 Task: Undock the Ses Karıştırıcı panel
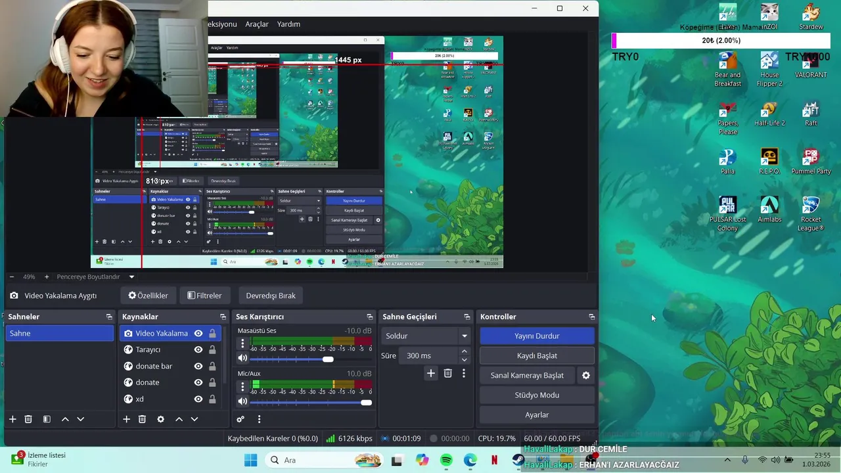pyautogui.click(x=369, y=317)
